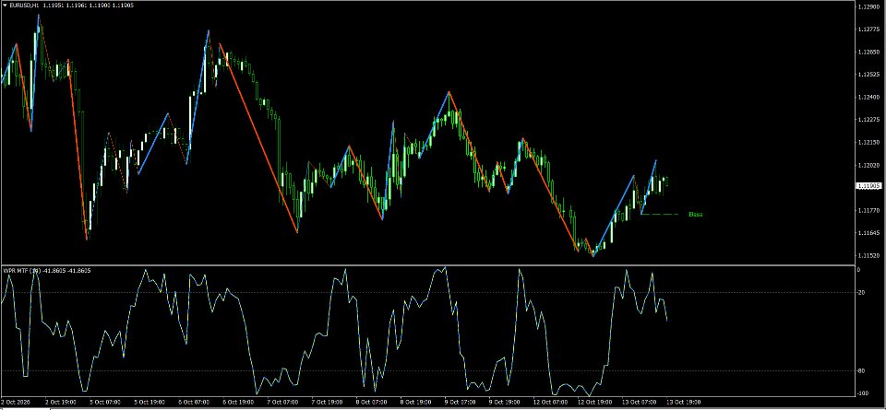Click the 8 Oct 07:00 time label

click(371, 402)
